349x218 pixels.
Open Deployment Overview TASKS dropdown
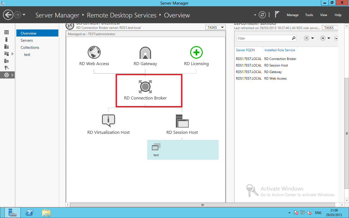[215, 27]
